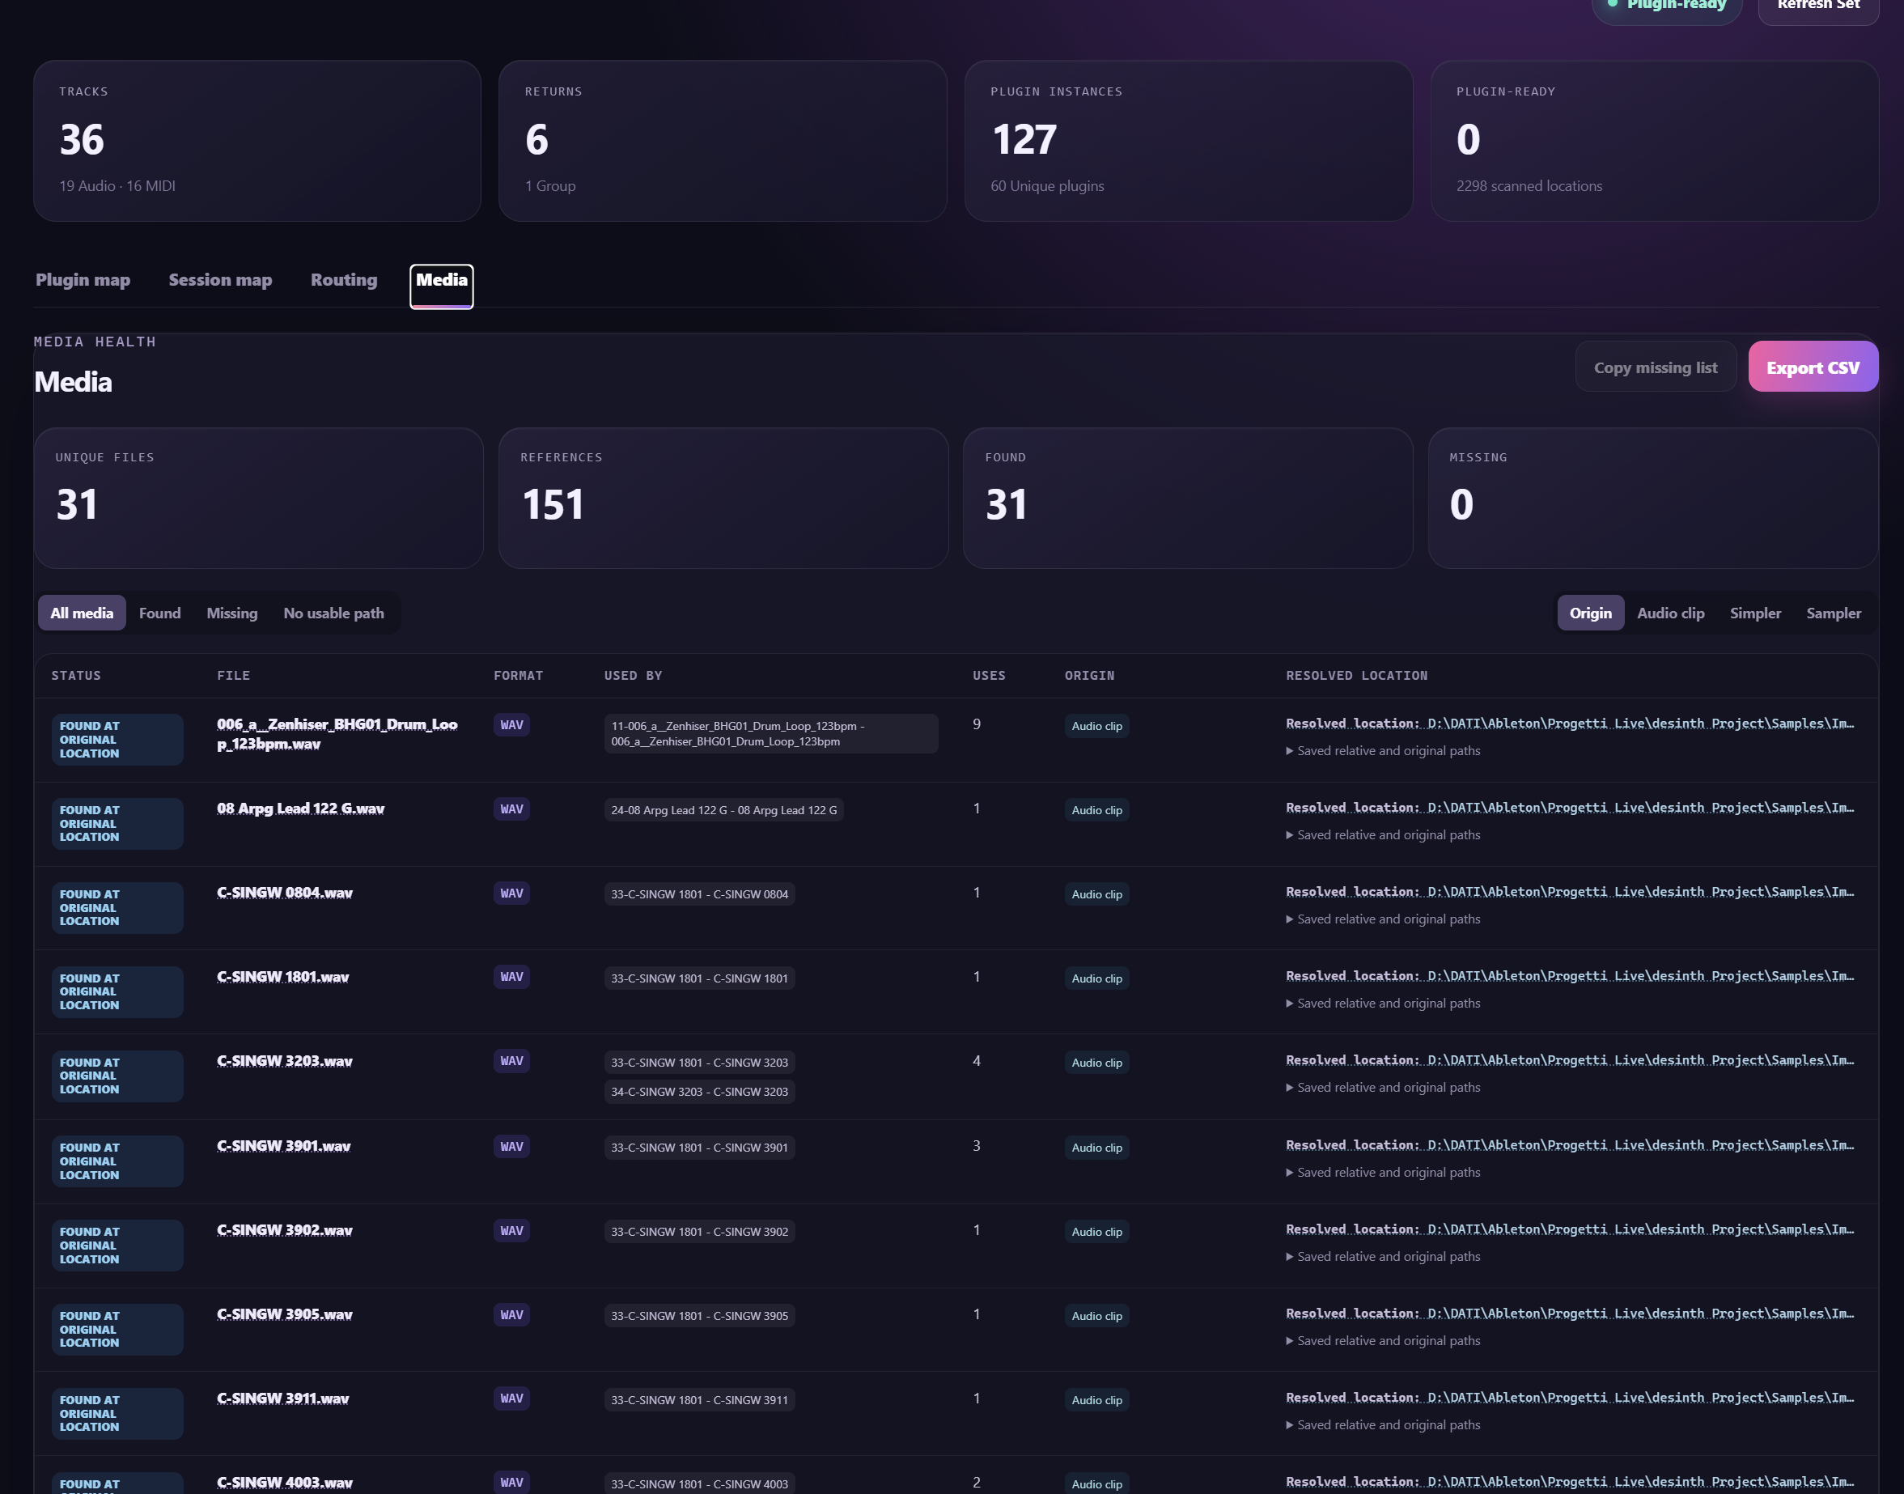Click the 34-C-SINGW 3203 used-by chip
1904x1494 pixels.
(x=699, y=1091)
